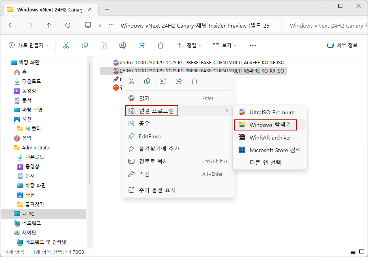Choose 경로로 복사 in the context menu

179,161
